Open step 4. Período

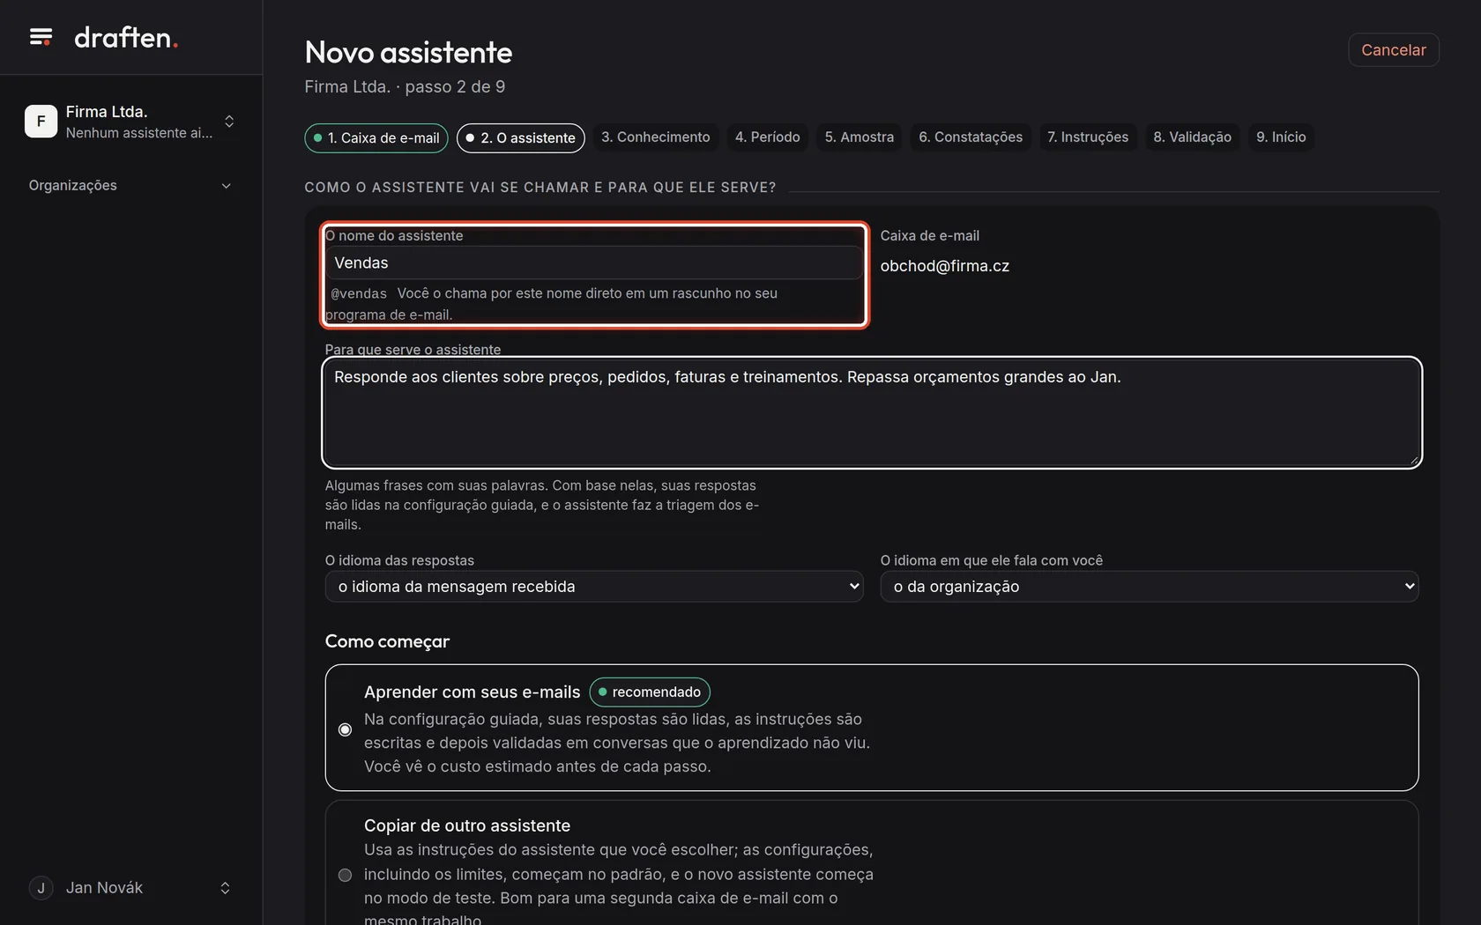(767, 137)
